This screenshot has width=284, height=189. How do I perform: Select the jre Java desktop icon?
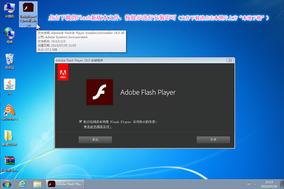pyautogui.click(x=9, y=87)
